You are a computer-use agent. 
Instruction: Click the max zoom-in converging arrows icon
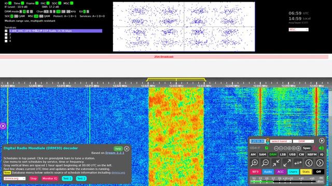pyautogui.click(x=276, y=163)
